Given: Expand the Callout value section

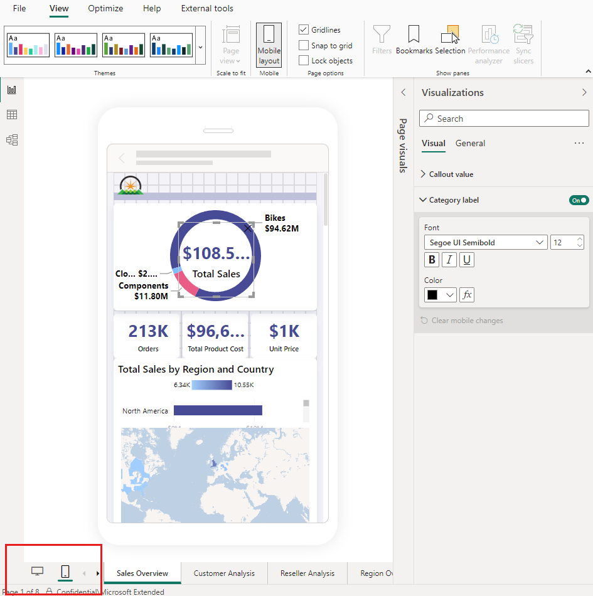Looking at the screenshot, I should [x=451, y=174].
